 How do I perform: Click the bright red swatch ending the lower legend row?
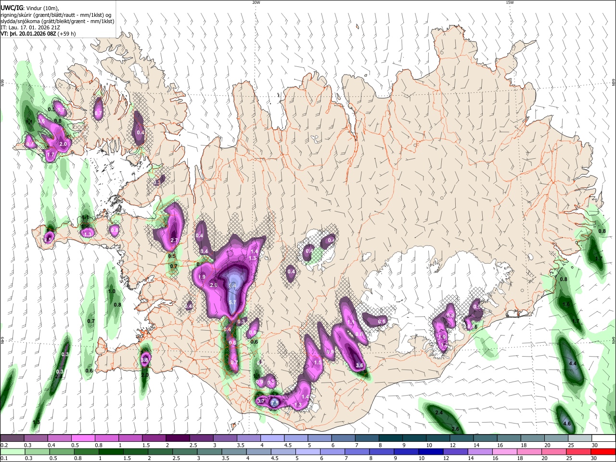pyautogui.click(x=603, y=451)
